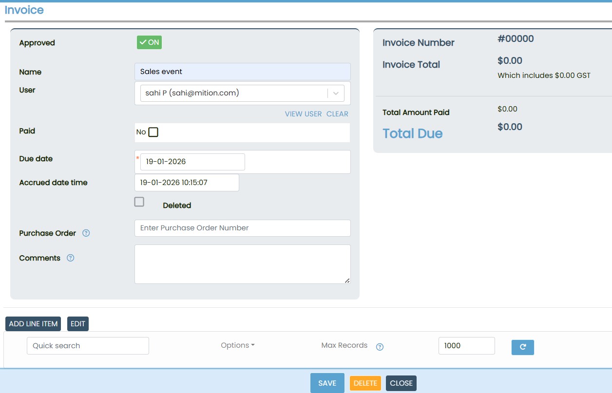The image size is (612, 393).
Task: Save the invoice with SAVE button
Action: 327,383
